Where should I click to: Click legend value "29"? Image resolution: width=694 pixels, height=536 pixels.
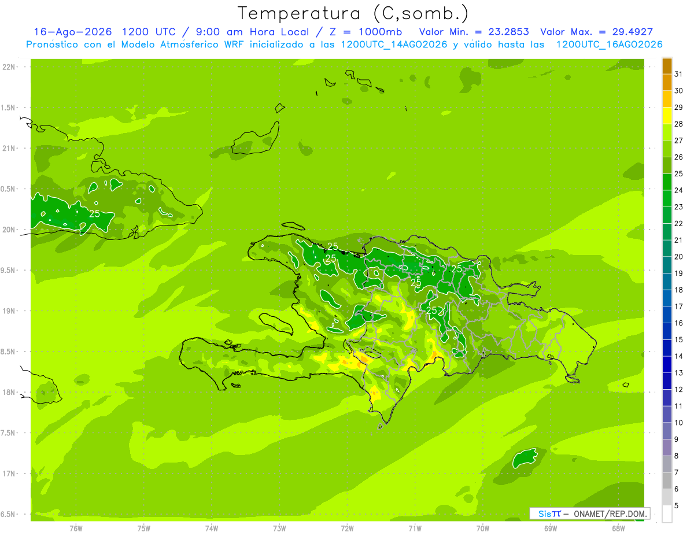click(679, 108)
